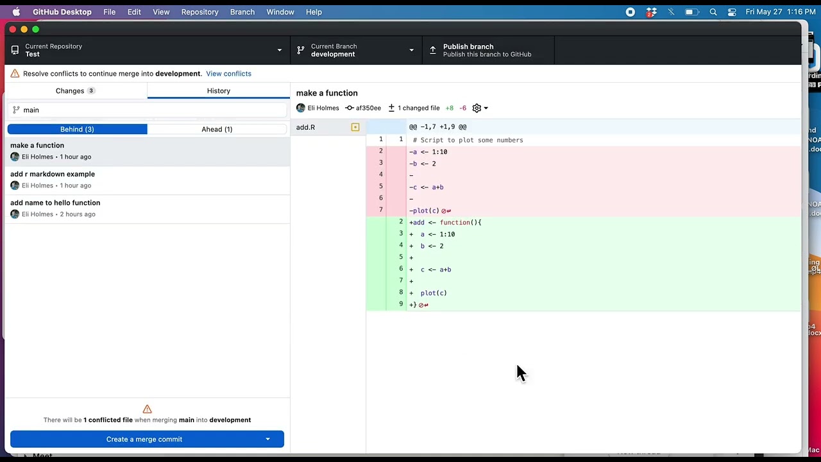821x462 pixels.
Task: Click the commit SHA icon next to af350ee
Action: pyautogui.click(x=350, y=108)
